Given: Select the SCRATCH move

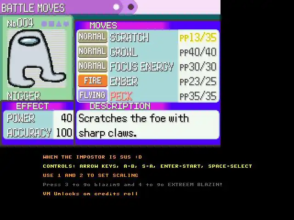Looking at the screenshot, I should click(130, 38).
